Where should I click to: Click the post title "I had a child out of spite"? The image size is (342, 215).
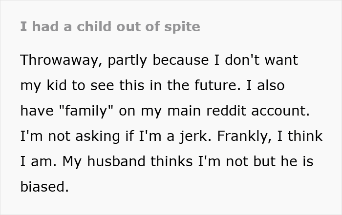[110, 26]
